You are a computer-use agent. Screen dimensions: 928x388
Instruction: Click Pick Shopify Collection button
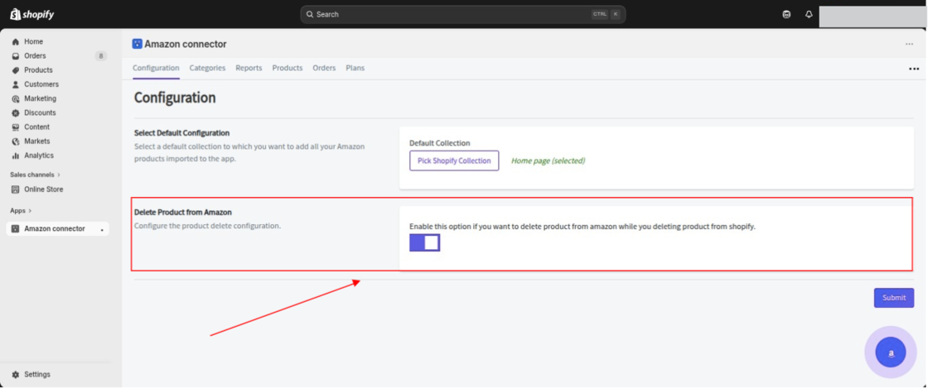click(454, 160)
